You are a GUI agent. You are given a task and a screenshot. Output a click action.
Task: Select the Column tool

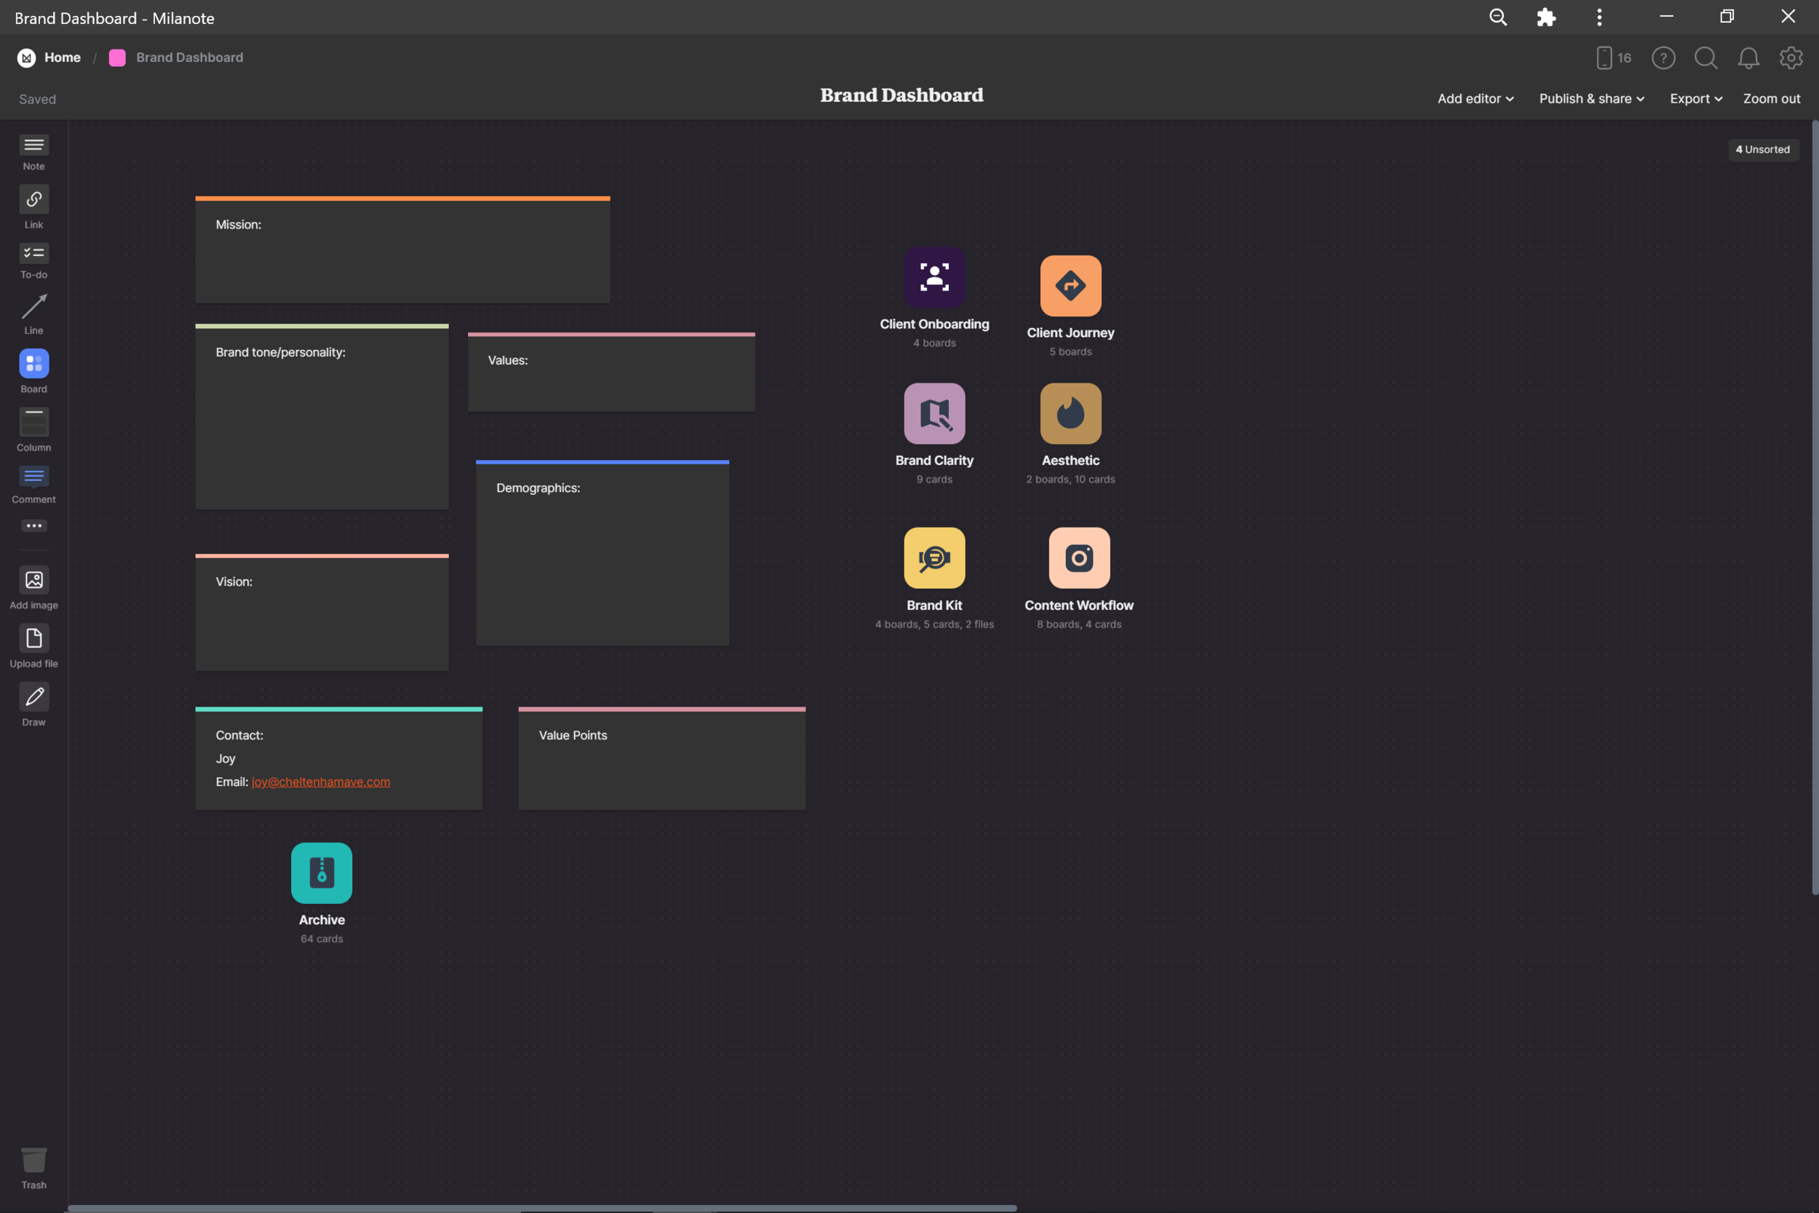pyautogui.click(x=34, y=422)
